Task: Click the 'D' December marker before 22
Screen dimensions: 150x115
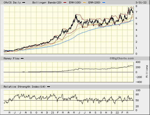Action: point(112,113)
